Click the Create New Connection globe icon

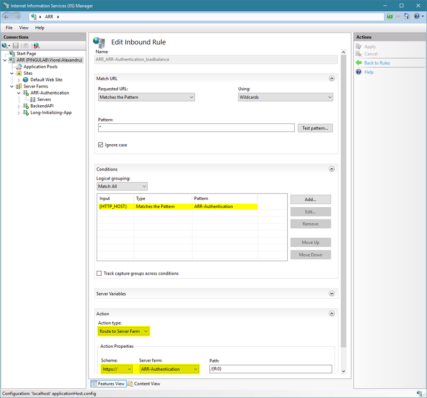[5, 45]
